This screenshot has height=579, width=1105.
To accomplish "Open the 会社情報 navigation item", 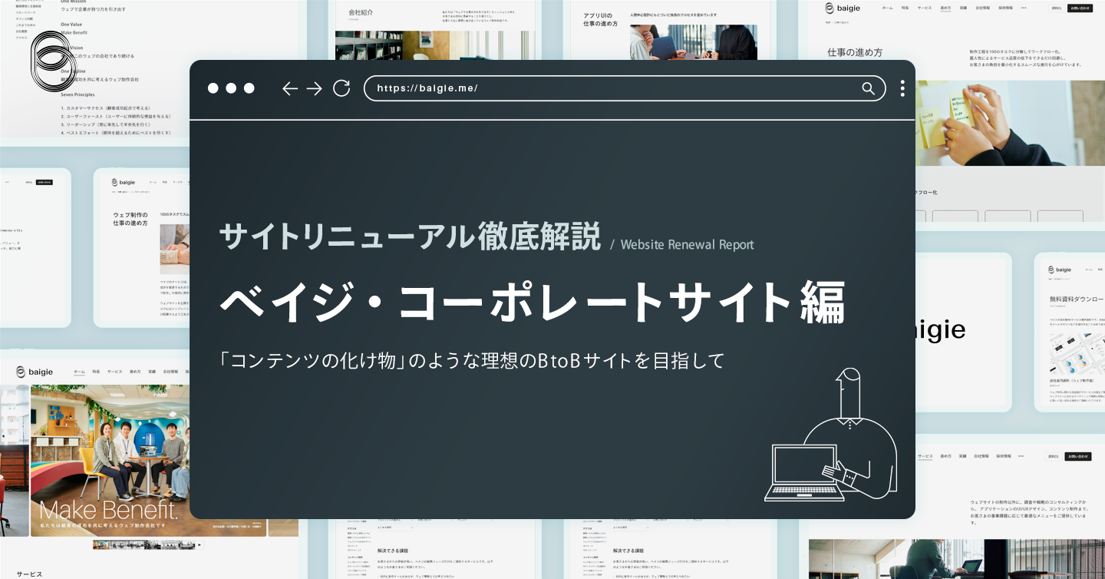I will pyautogui.click(x=983, y=8).
